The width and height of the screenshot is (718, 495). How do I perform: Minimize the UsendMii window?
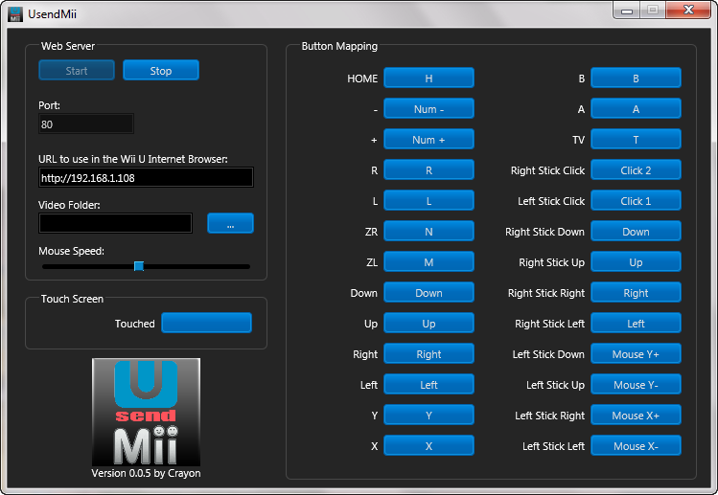[x=627, y=11]
